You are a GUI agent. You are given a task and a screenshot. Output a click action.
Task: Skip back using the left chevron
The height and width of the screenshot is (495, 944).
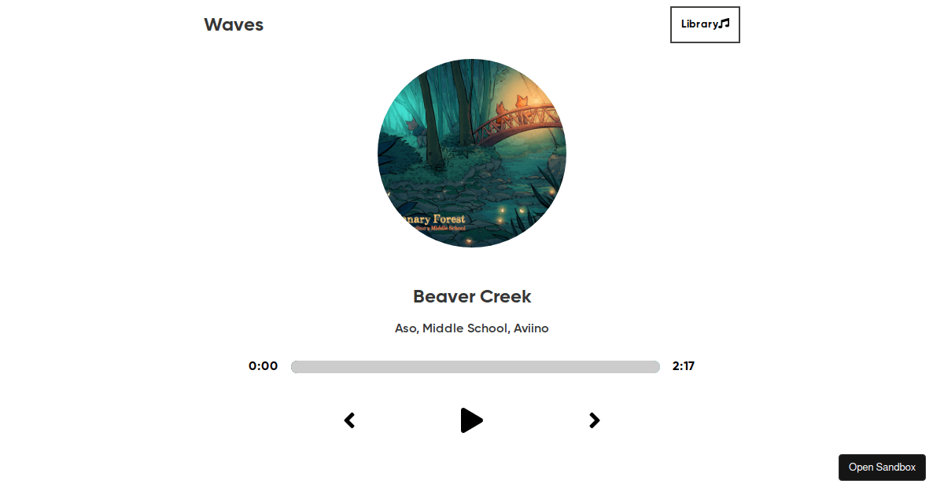click(x=350, y=420)
